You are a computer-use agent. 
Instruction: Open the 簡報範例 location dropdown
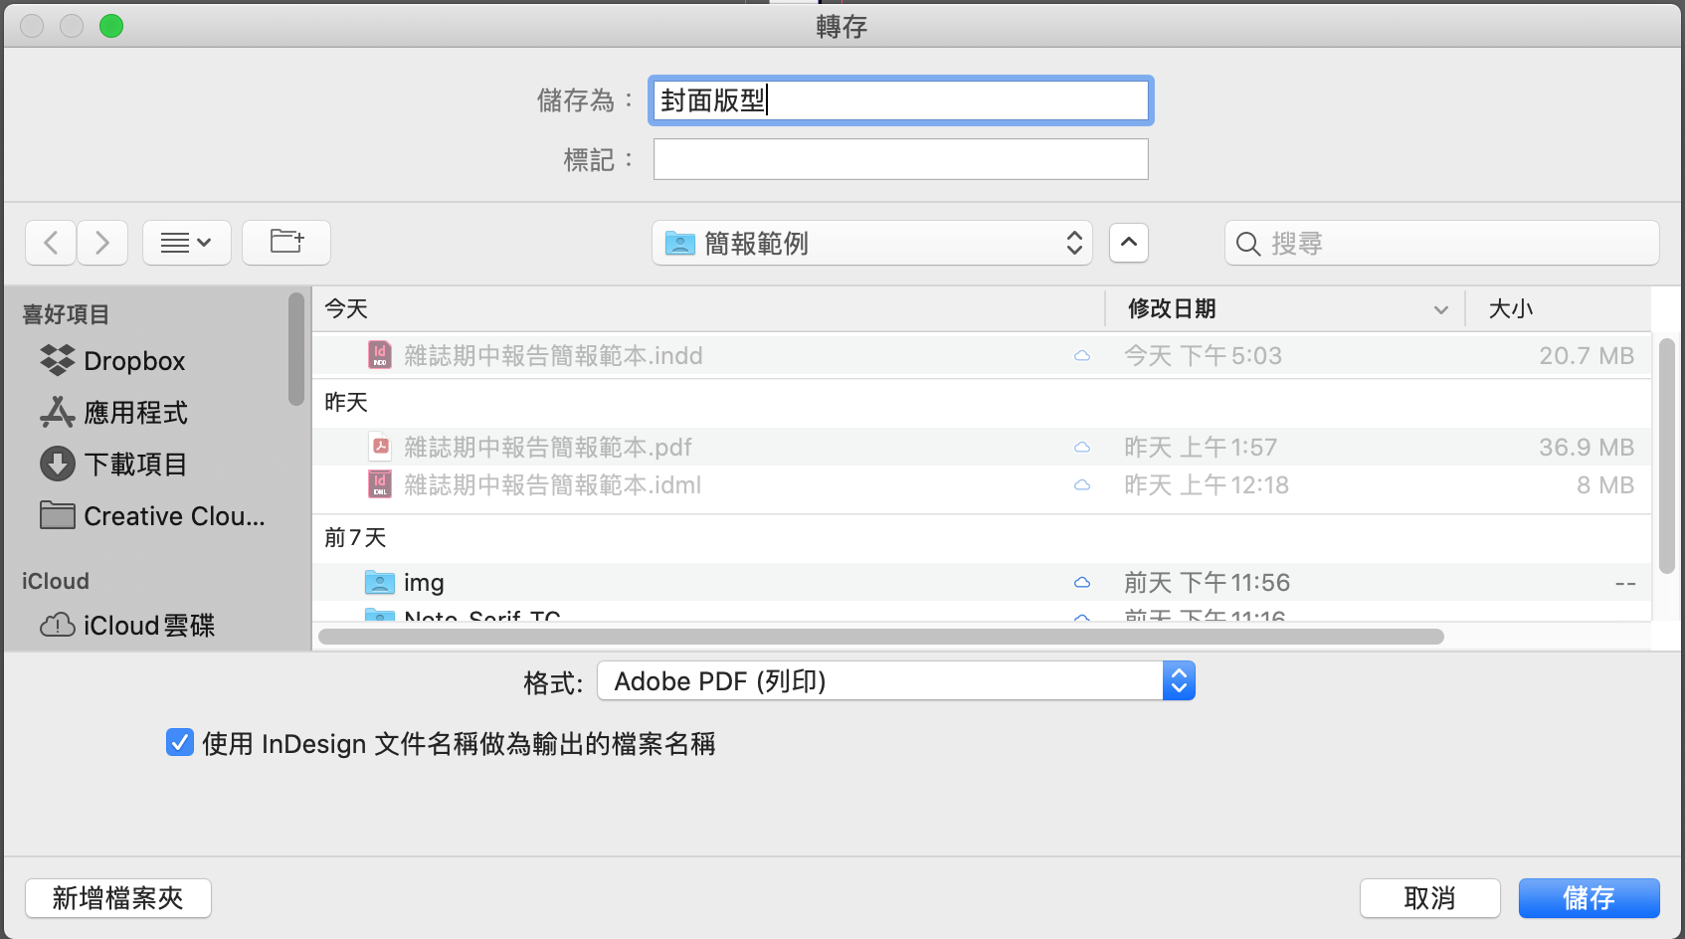coord(872,243)
